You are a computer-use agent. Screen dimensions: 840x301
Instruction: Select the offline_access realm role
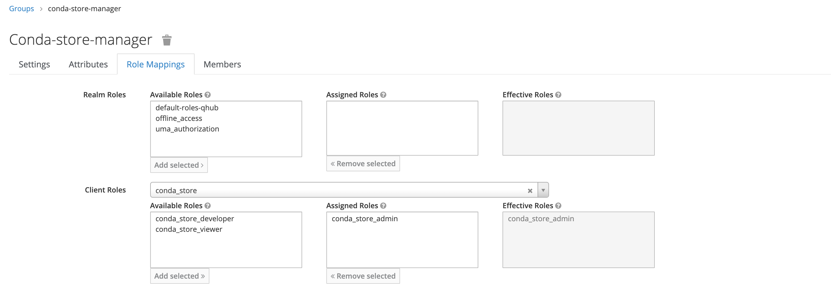tap(179, 118)
